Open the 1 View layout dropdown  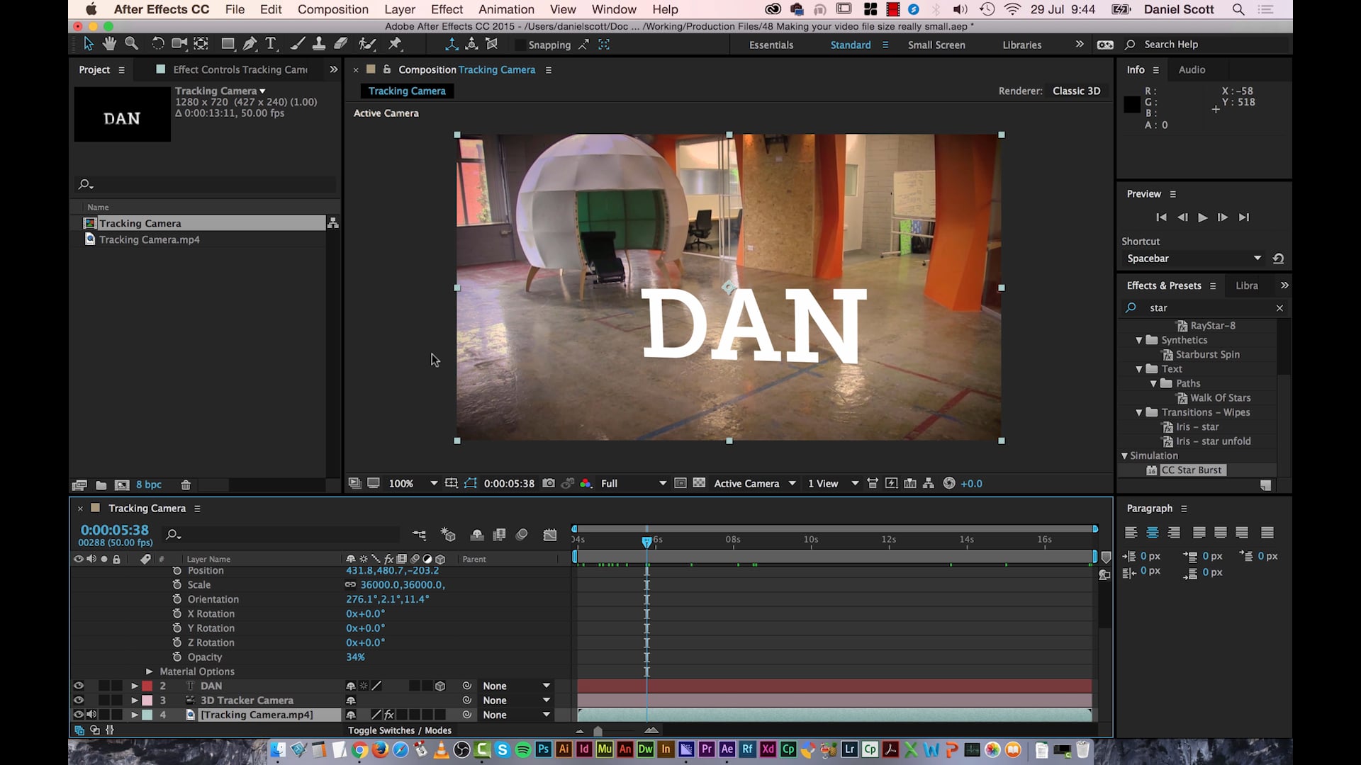833,483
